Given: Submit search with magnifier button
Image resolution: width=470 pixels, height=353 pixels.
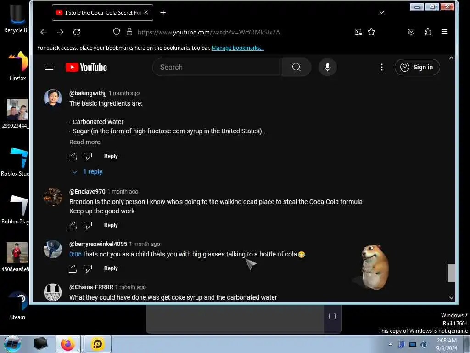Looking at the screenshot, I should tap(297, 67).
